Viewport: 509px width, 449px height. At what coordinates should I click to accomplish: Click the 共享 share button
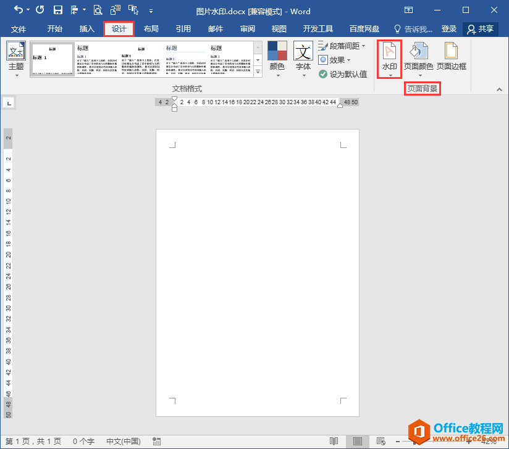coord(481,29)
